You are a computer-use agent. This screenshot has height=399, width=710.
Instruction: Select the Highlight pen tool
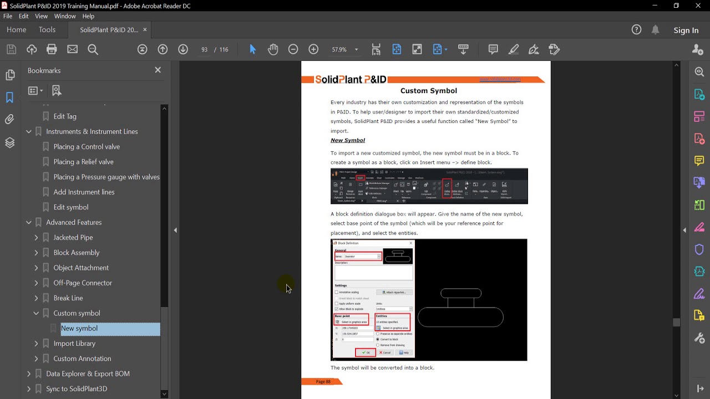pos(514,49)
